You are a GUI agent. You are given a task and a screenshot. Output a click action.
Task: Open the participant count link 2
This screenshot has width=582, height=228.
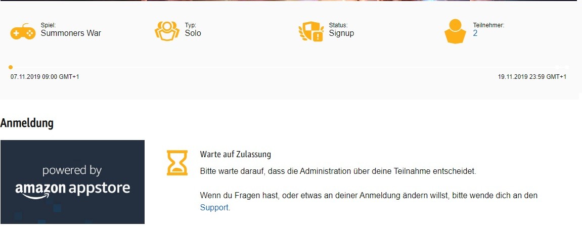click(x=475, y=33)
